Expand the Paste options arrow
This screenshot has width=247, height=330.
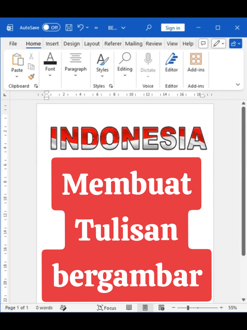pos(17,77)
